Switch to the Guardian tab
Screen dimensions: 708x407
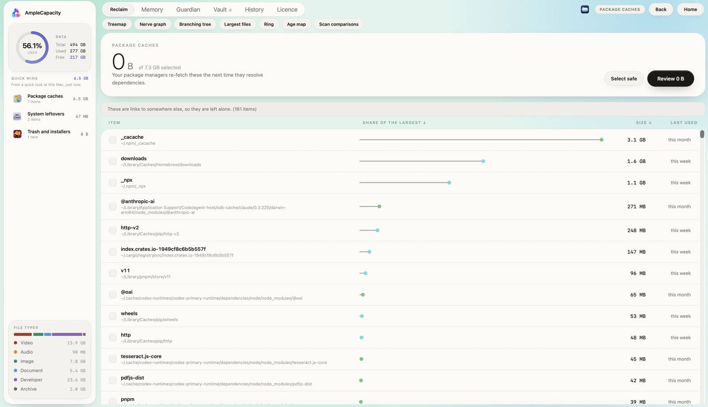pyautogui.click(x=188, y=9)
